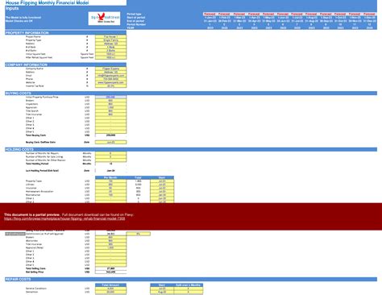Image resolution: width=382 pixels, height=295 pixels.
Task: Edit the Homeowners Association per month cell
Action: pyautogui.click(x=110, y=192)
